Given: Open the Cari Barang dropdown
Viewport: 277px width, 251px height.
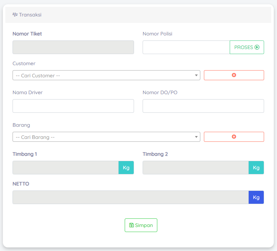Looking at the screenshot, I should (x=106, y=137).
